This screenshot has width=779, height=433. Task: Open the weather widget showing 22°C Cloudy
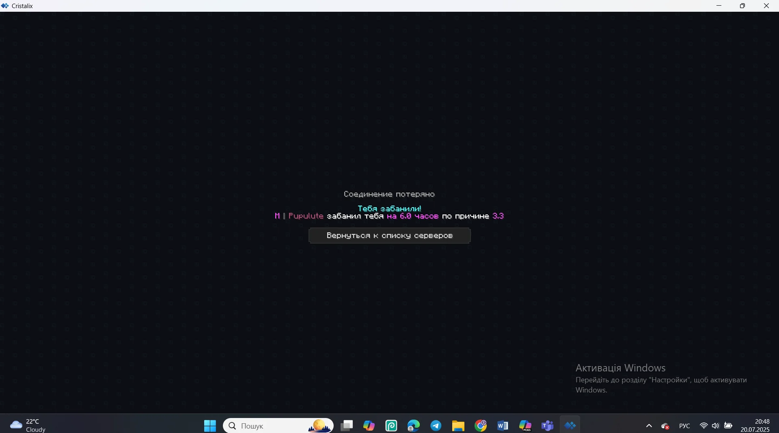point(28,425)
